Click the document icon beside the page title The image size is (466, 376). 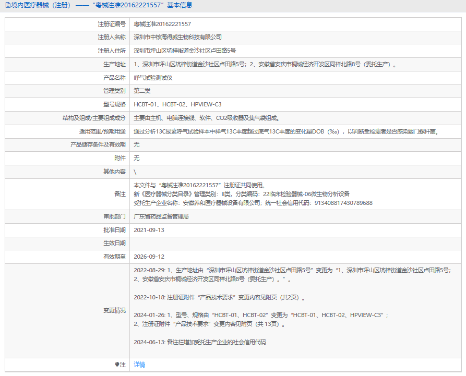[x=8, y=5]
